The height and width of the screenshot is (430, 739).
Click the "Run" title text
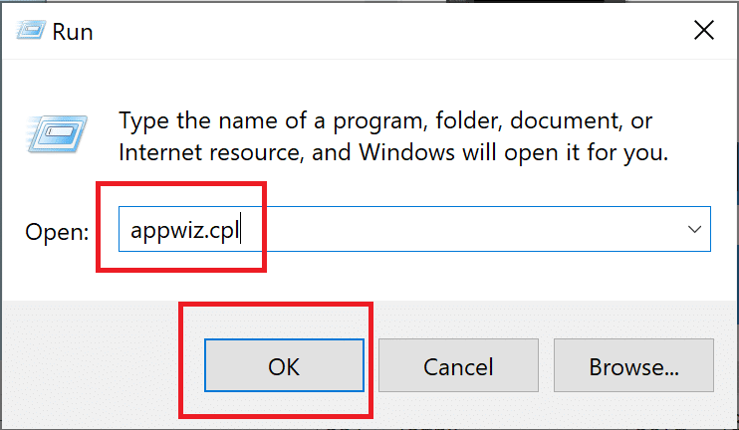74,33
